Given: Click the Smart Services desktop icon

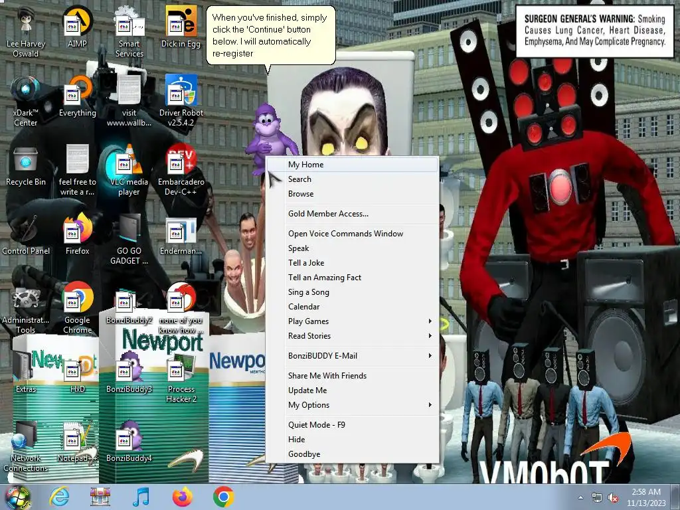Looking at the screenshot, I should pos(129,33).
